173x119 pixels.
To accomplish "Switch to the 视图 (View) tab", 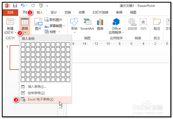I will click(x=133, y=12).
